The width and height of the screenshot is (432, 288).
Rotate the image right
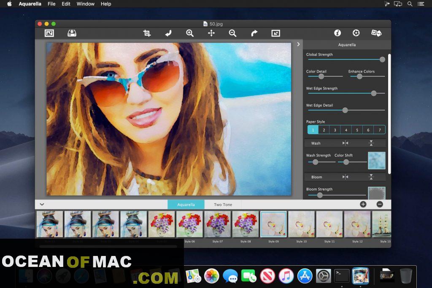pyautogui.click(x=254, y=33)
